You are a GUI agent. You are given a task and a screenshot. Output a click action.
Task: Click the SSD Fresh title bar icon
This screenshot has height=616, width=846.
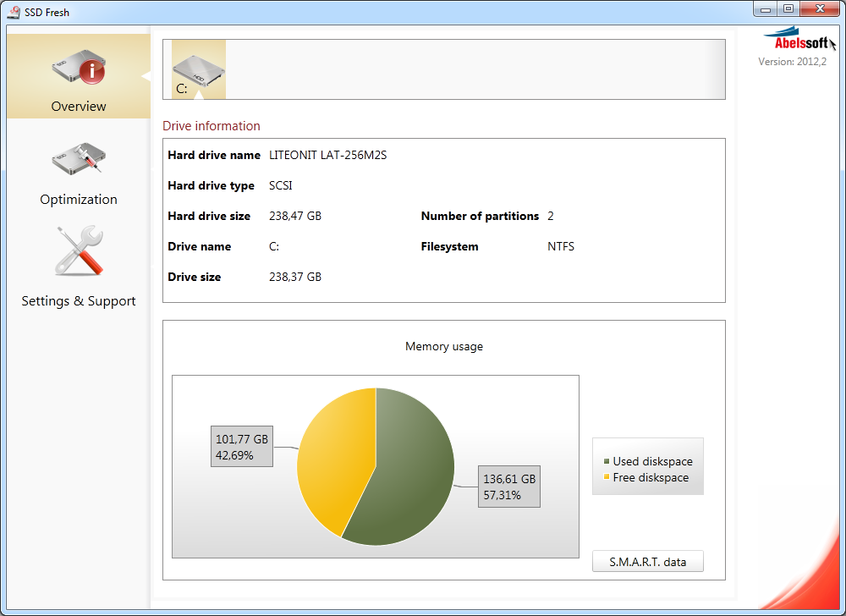point(14,12)
